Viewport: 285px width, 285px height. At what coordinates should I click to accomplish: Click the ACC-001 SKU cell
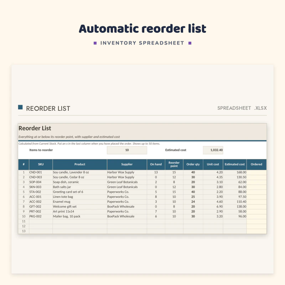click(41, 197)
